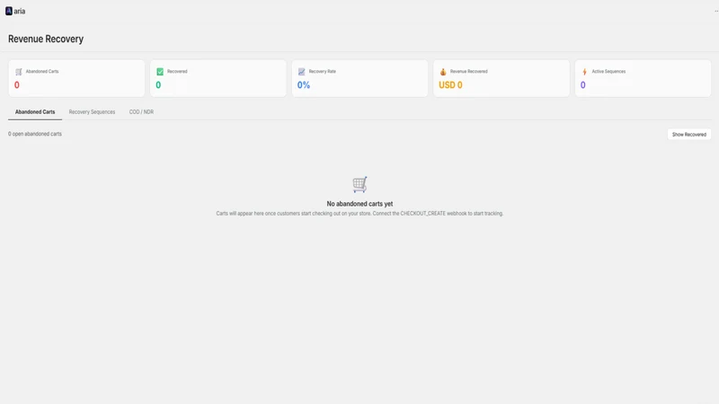719x404 pixels.
Task: Click the empty-state shopping cart illustration
Action: pyautogui.click(x=360, y=184)
